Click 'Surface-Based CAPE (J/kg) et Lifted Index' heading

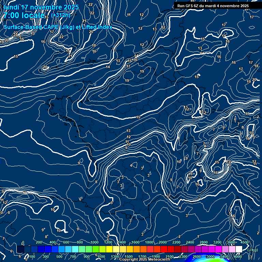(x=58, y=27)
